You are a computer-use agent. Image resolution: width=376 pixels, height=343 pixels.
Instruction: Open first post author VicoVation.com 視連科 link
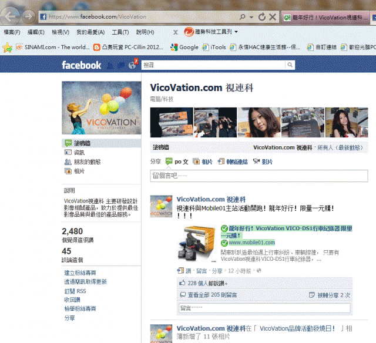[x=211, y=199]
